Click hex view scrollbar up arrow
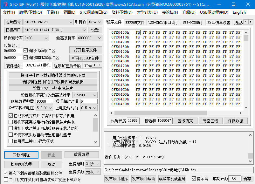The height and width of the screenshot is (184, 255). coord(246,32)
